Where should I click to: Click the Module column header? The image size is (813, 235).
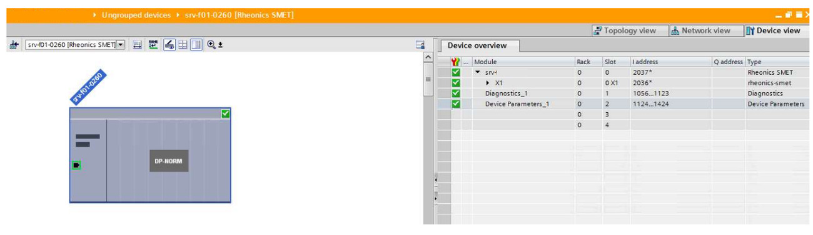pos(523,62)
